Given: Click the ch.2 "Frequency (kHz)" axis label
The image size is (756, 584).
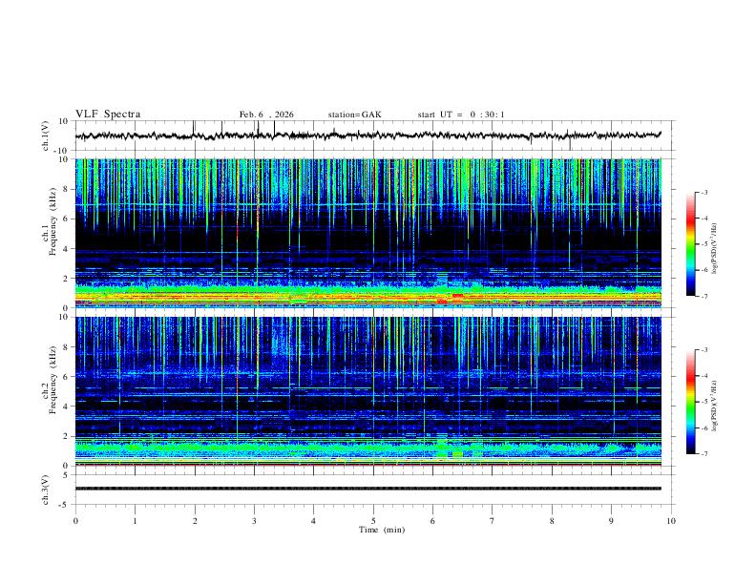Looking at the screenshot, I should point(52,380).
